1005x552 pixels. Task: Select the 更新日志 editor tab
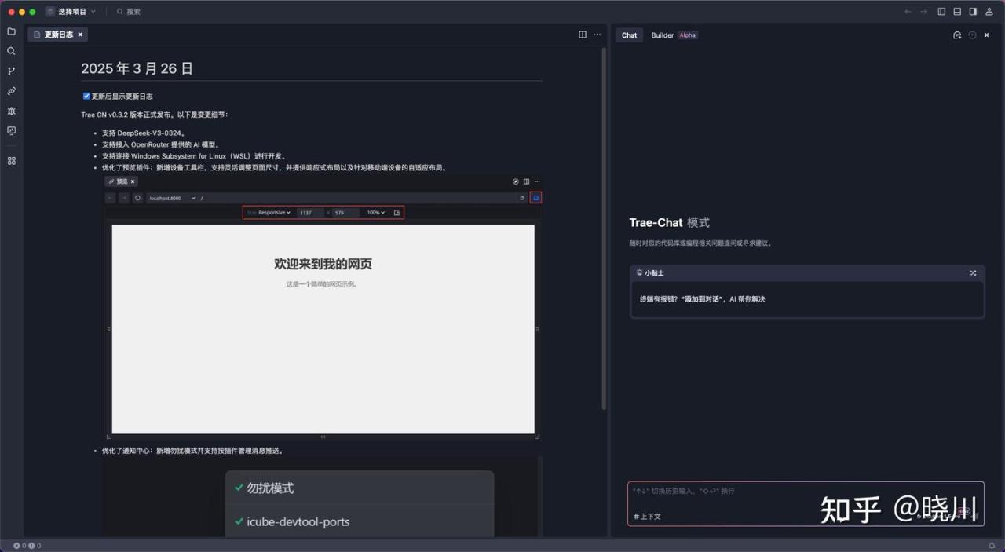coord(58,35)
